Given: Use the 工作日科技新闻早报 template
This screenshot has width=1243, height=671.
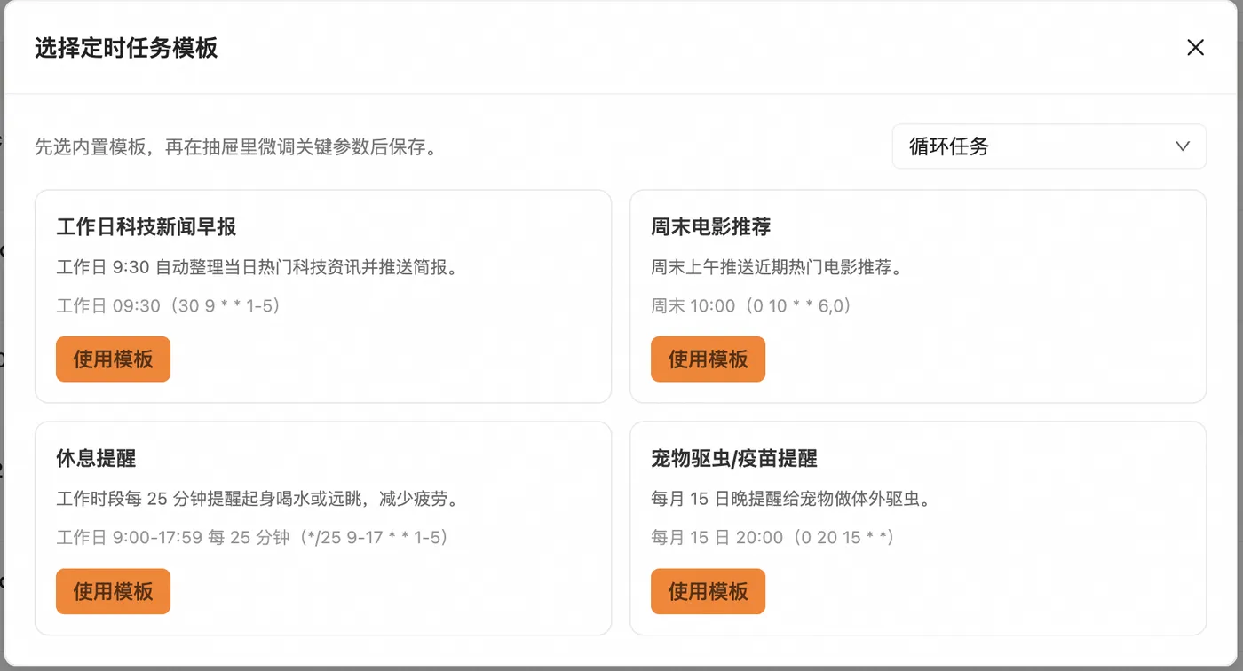Looking at the screenshot, I should point(113,359).
